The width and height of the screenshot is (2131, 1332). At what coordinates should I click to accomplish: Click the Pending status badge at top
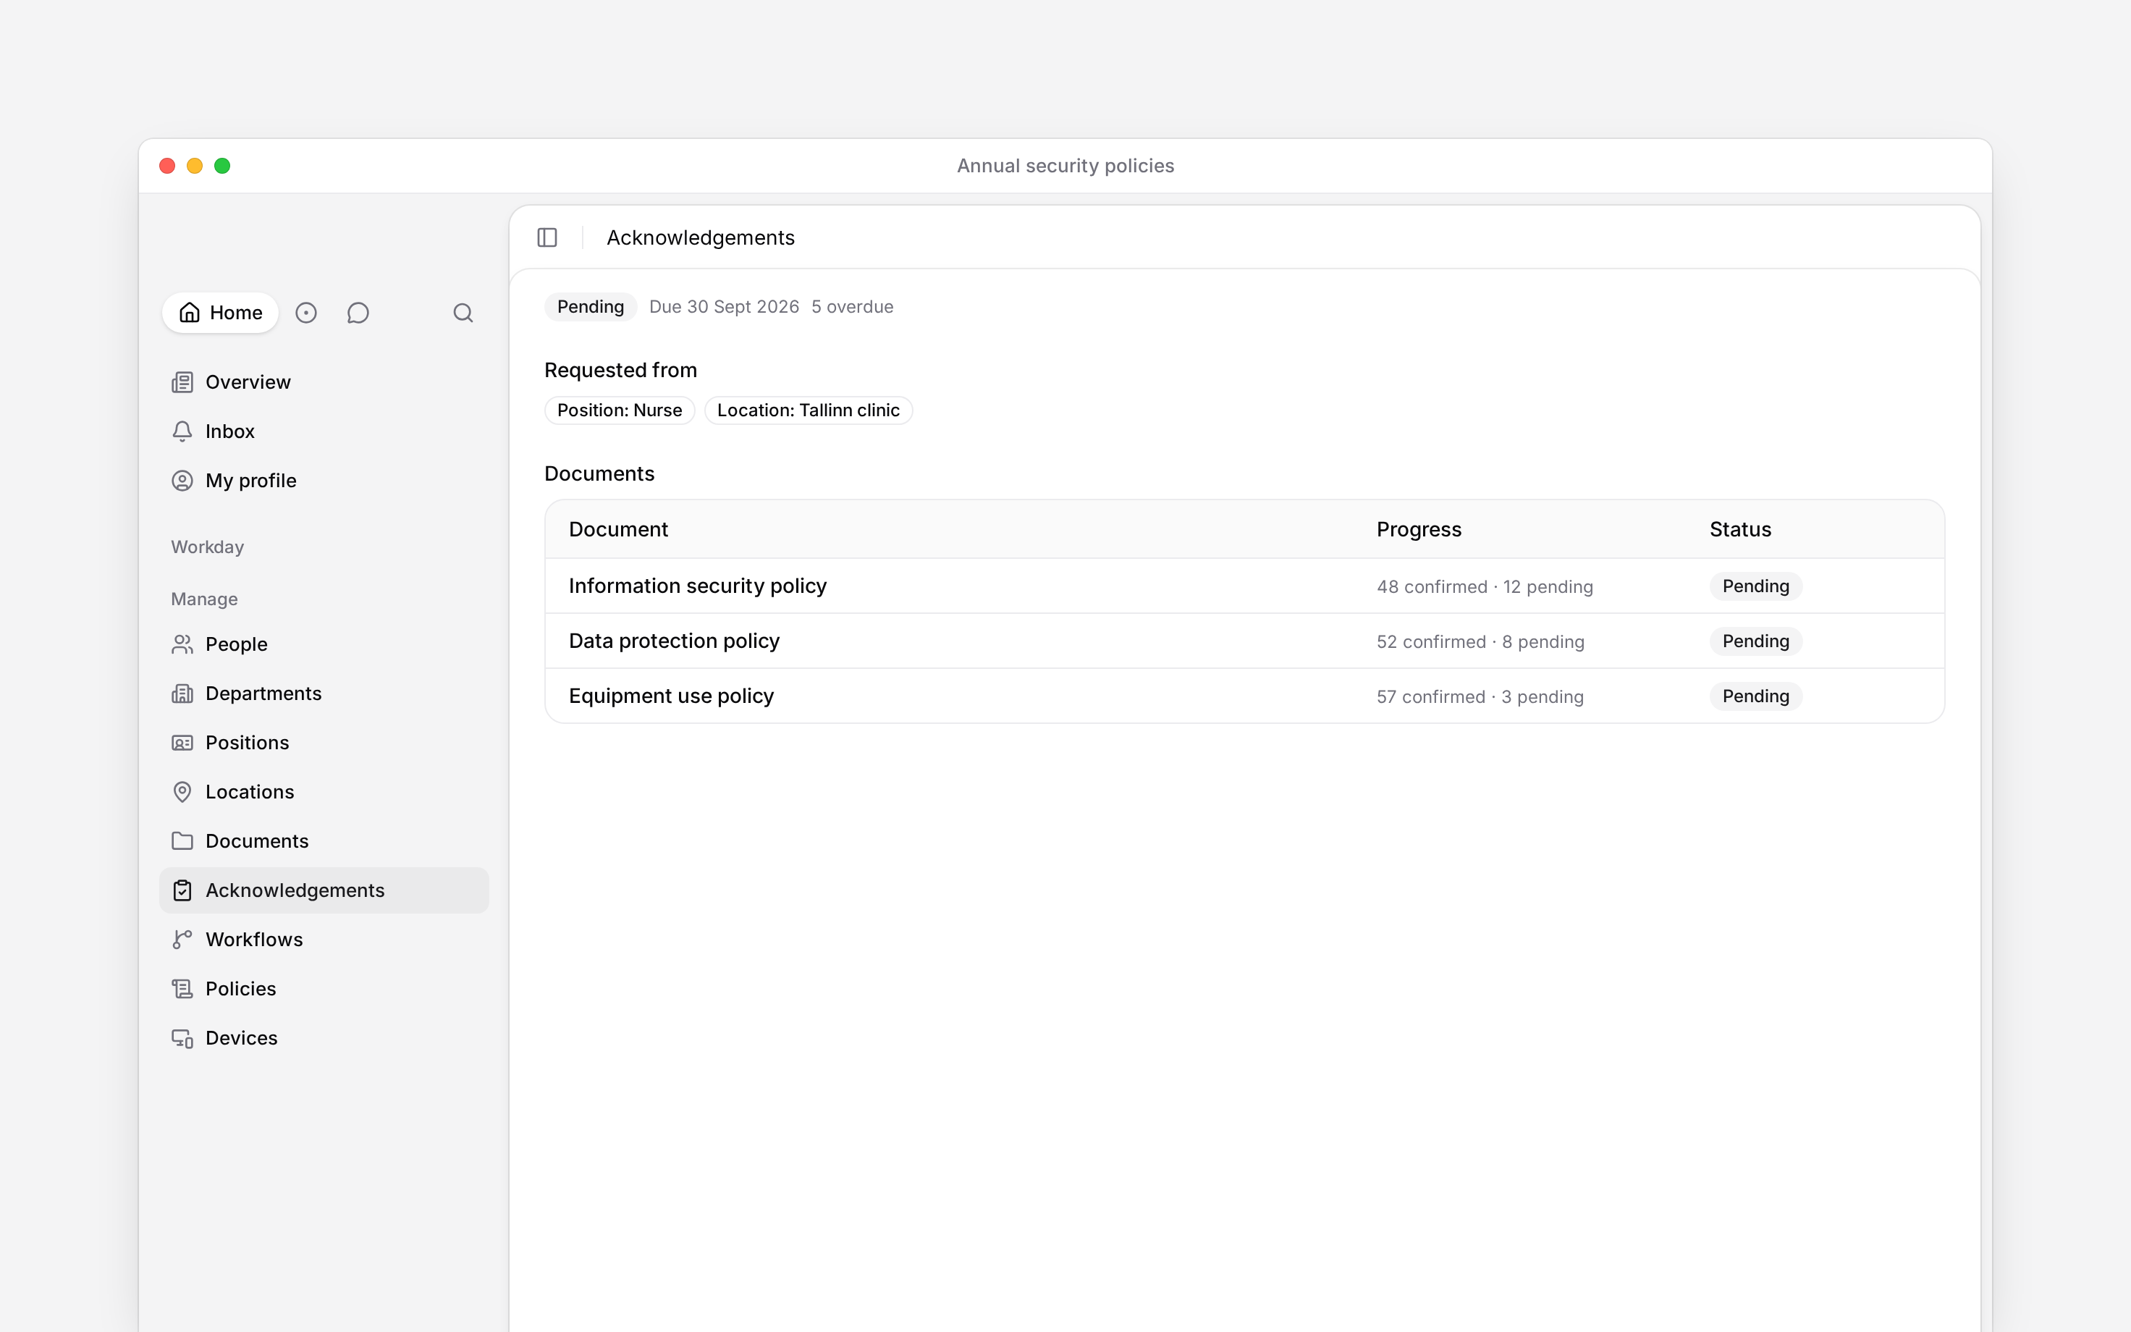(x=591, y=306)
